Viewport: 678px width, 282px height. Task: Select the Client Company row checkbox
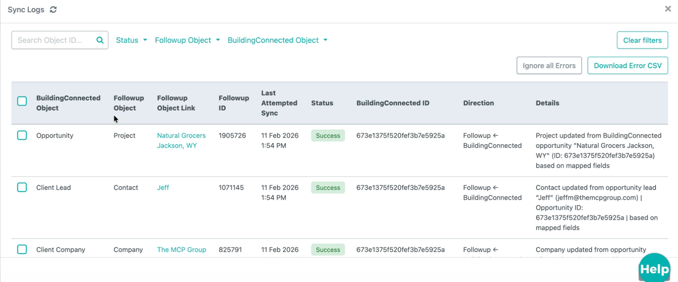tap(22, 249)
